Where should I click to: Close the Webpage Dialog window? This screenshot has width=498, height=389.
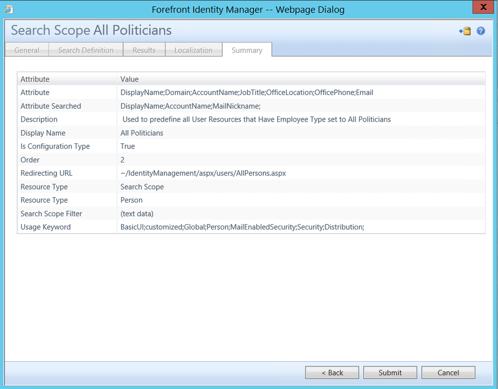coord(484,7)
